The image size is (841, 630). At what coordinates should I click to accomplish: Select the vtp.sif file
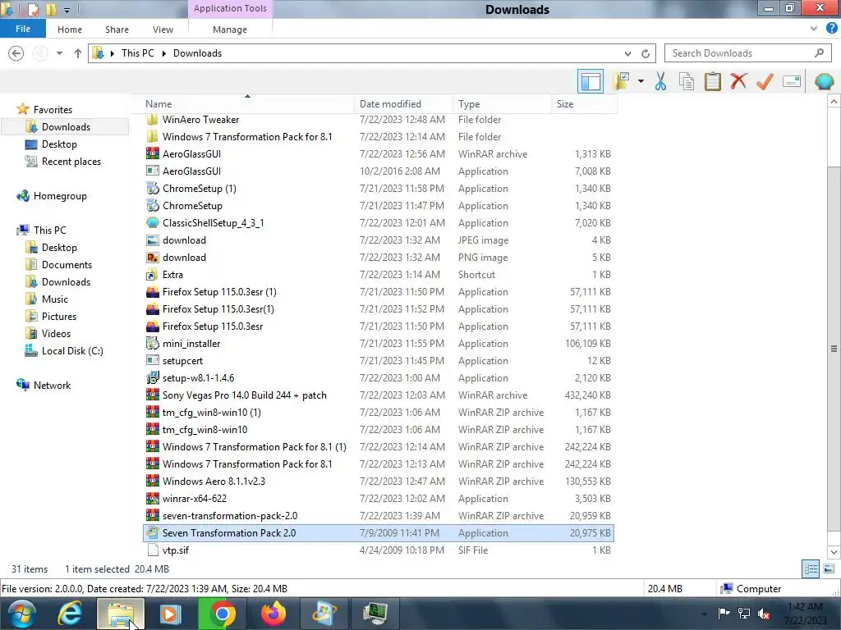coord(176,550)
